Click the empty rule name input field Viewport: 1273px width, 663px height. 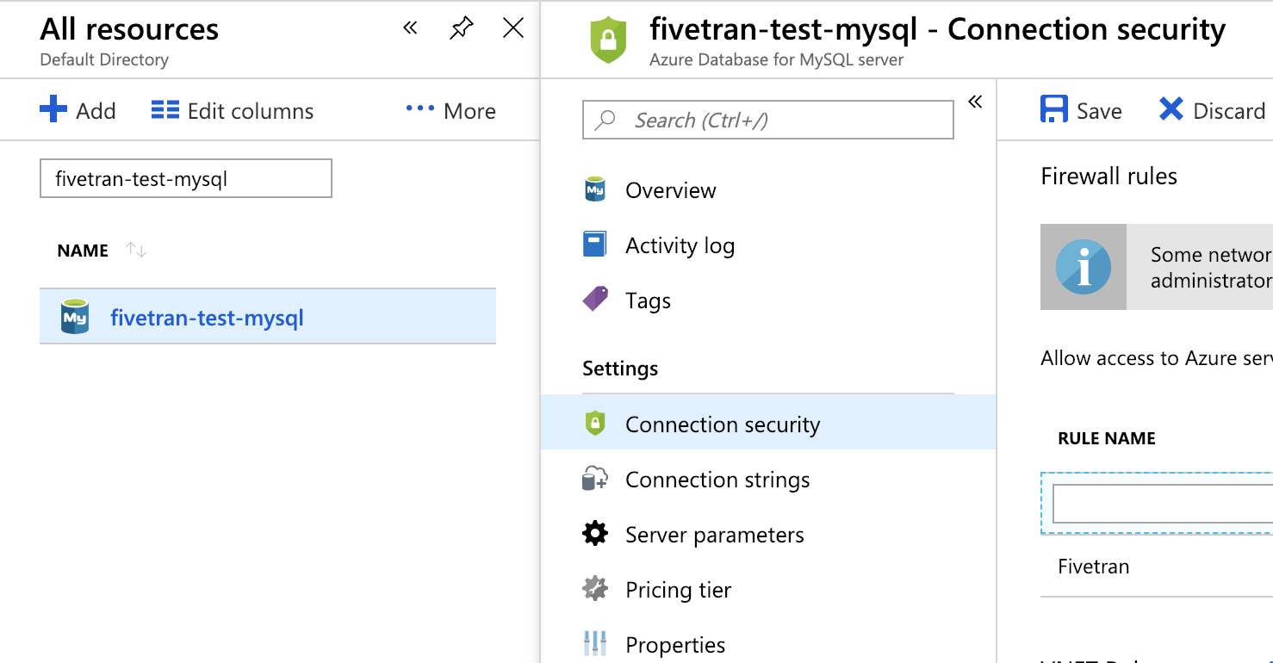(1163, 504)
